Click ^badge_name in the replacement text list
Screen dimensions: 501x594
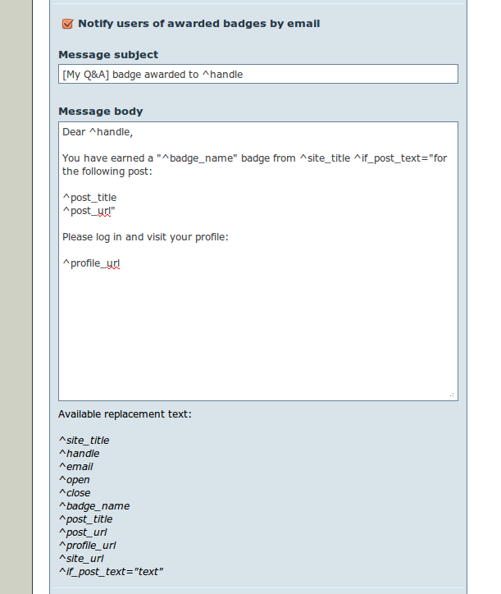tap(93, 506)
